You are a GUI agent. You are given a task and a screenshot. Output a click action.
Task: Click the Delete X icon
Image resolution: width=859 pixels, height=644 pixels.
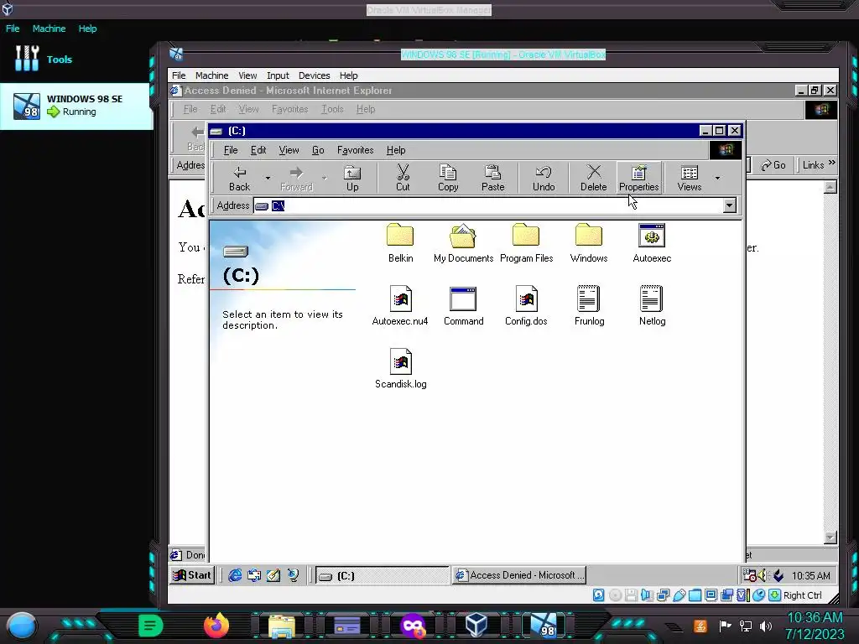[x=593, y=178]
